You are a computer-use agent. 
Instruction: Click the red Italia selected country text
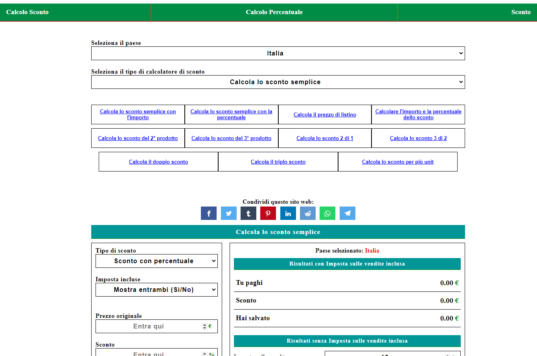point(372,251)
